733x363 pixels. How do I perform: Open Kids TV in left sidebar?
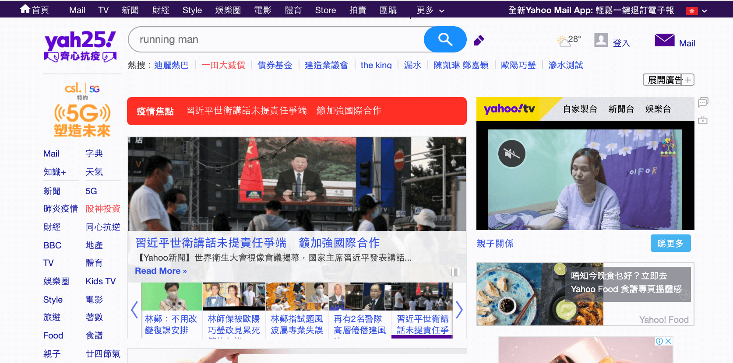[100, 281]
